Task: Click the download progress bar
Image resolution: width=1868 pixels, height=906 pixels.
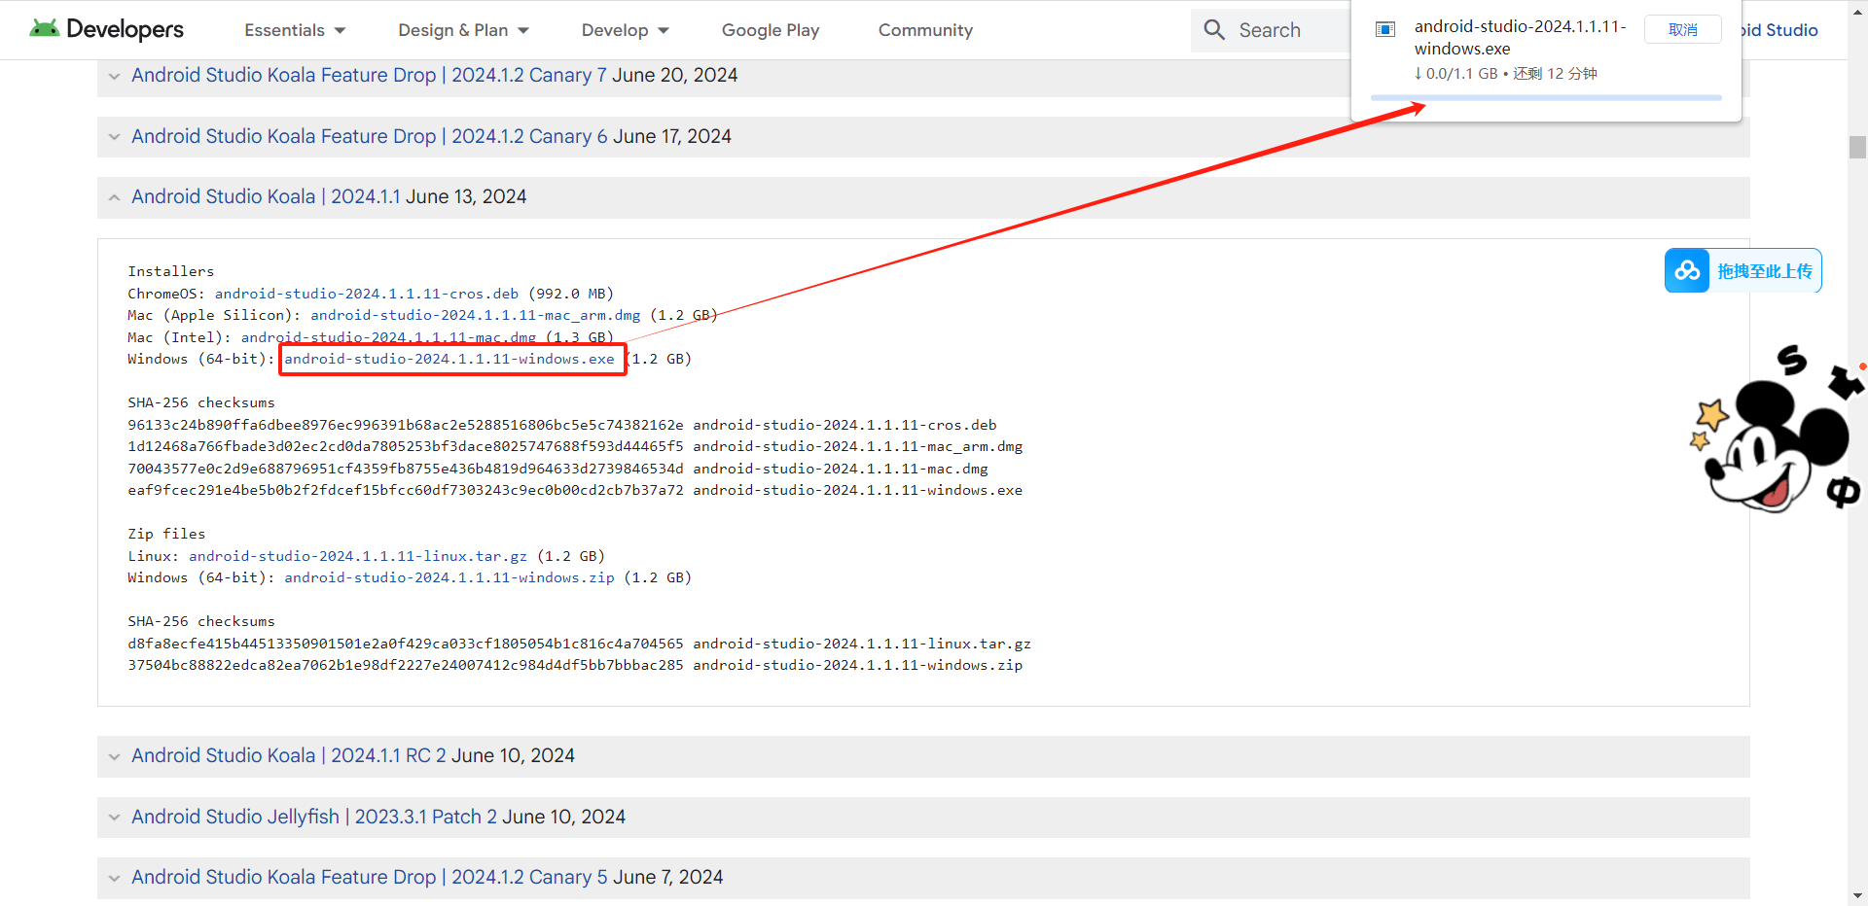Action: click(1545, 97)
